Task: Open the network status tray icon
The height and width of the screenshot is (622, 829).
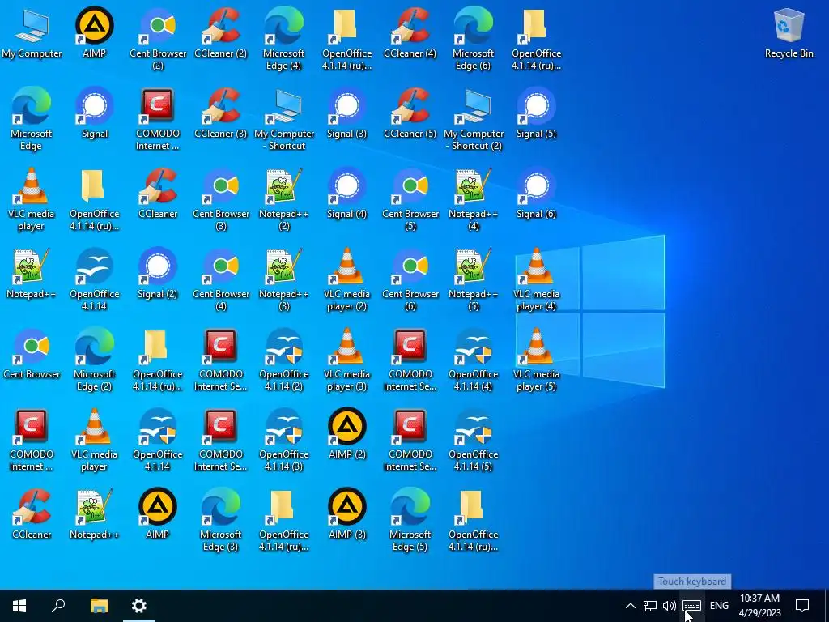Action: click(x=650, y=606)
